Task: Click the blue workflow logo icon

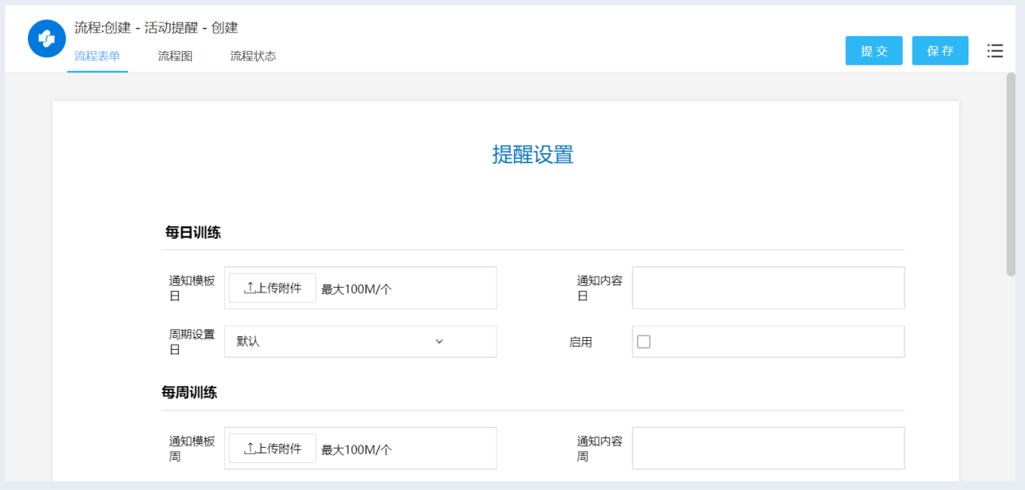Action: (46, 38)
